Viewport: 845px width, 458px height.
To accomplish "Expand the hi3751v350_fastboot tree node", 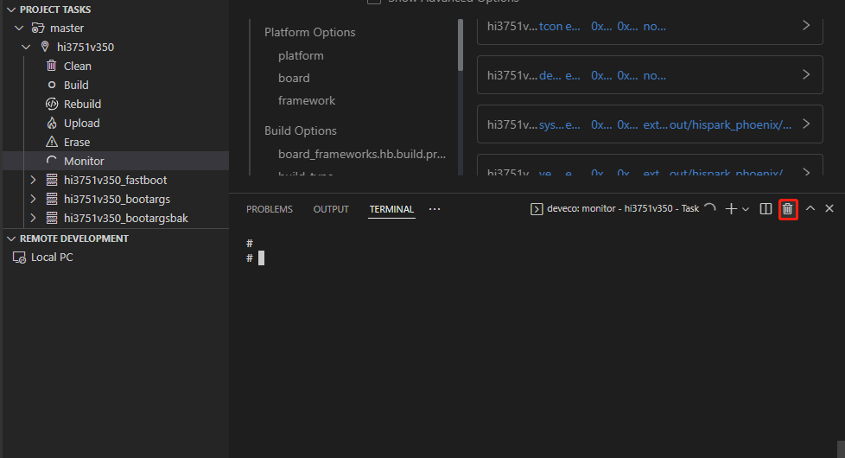I will [33, 180].
